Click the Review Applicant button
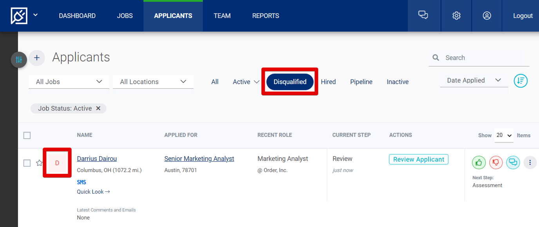 tap(419, 159)
